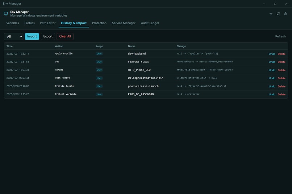Screen dimensions: 292x194
Task: Select the FEATURE_FLAGS name cell
Action: coord(138,62)
